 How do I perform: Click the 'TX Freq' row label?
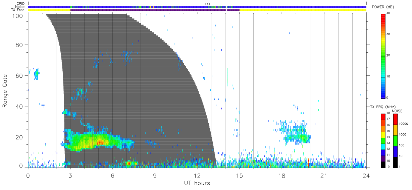click(x=18, y=10)
